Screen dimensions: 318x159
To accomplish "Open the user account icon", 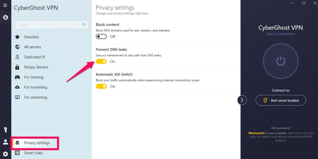I will pos(6,142).
